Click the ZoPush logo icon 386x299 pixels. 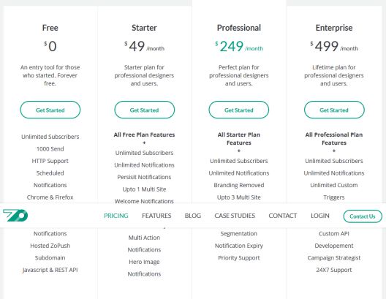tap(15, 216)
